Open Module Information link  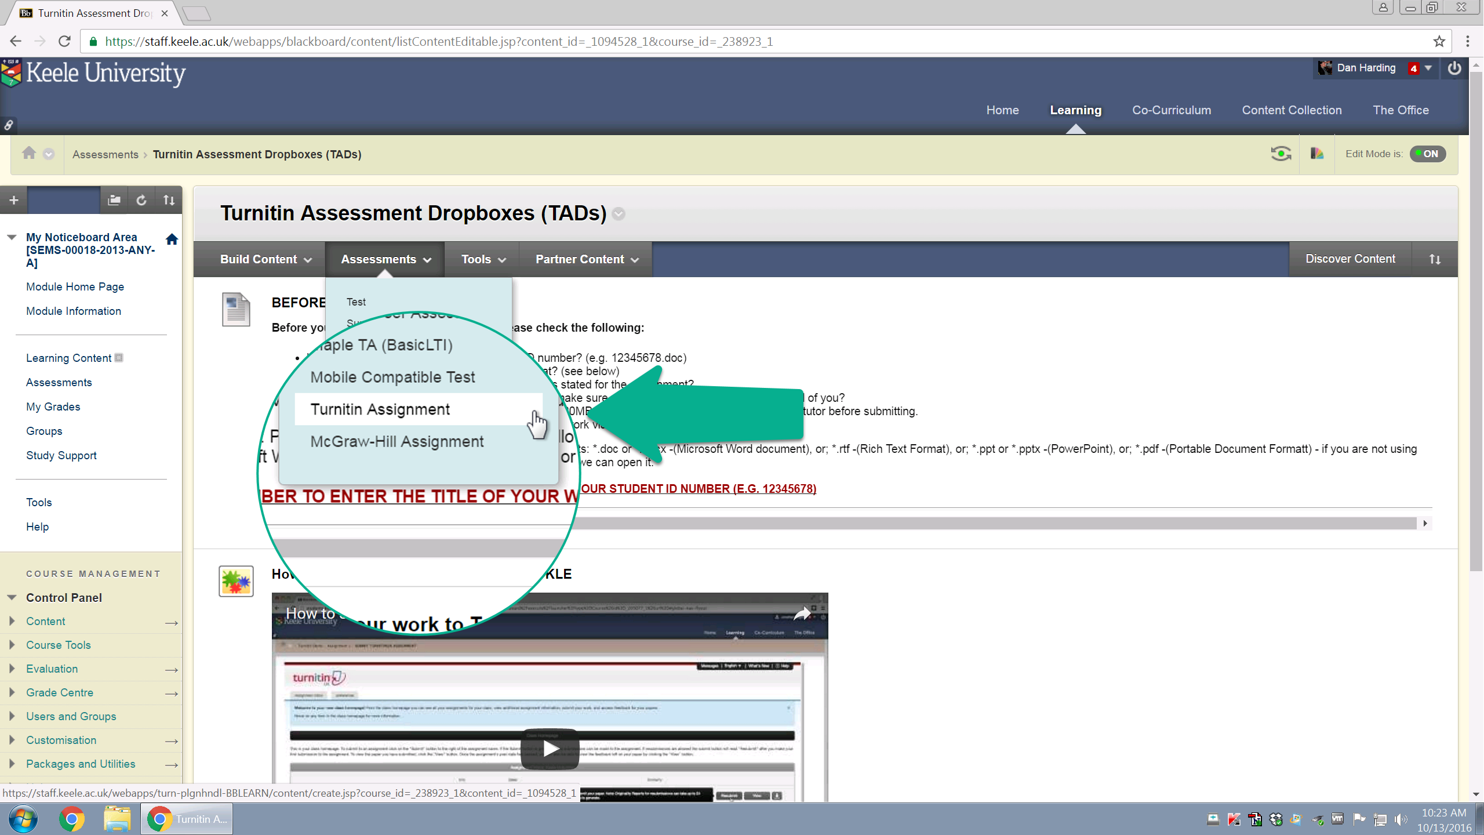(x=74, y=311)
